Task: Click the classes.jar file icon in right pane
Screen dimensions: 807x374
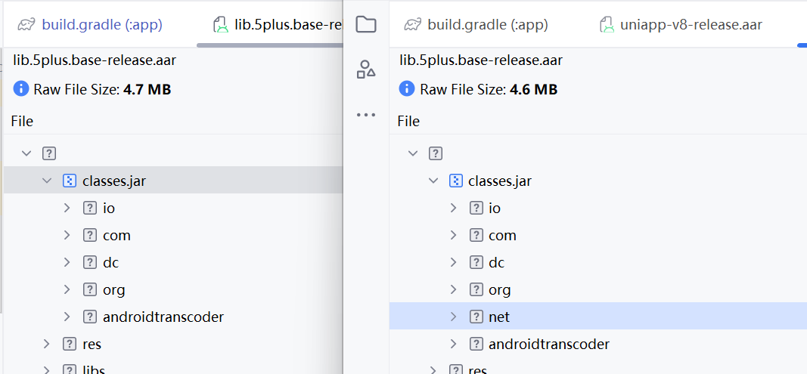Action: coord(456,181)
